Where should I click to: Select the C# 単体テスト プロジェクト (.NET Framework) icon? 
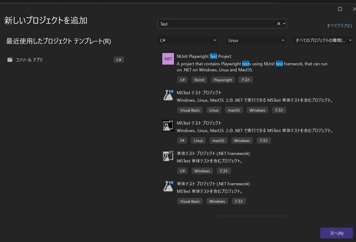pos(168,156)
